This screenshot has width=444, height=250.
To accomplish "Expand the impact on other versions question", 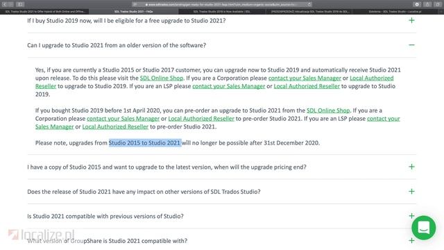I will [411, 192].
